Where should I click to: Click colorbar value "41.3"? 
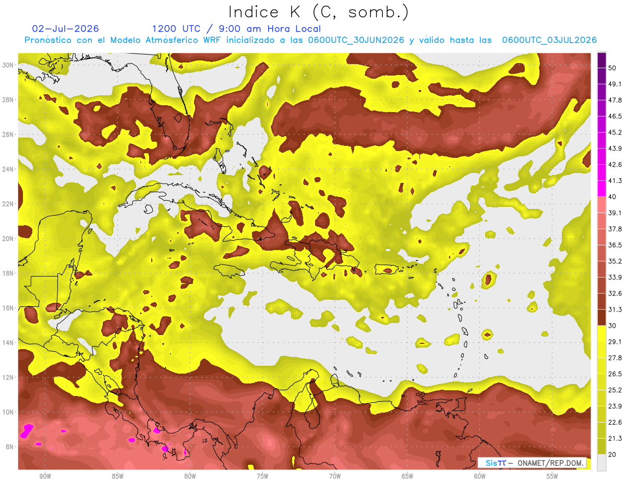(x=615, y=180)
